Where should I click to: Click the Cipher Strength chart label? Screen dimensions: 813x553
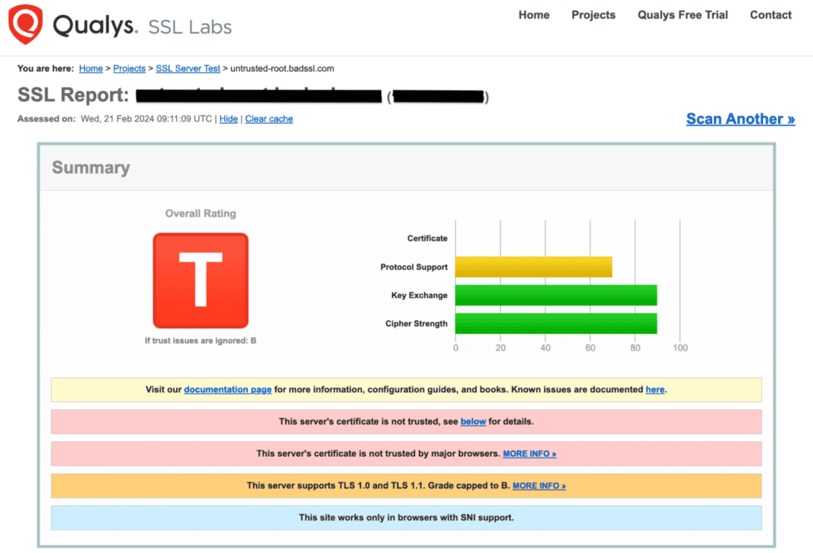tap(416, 323)
